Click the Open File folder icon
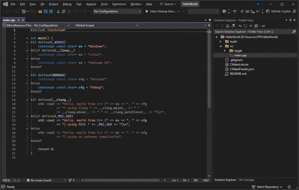 [x=40, y=11]
